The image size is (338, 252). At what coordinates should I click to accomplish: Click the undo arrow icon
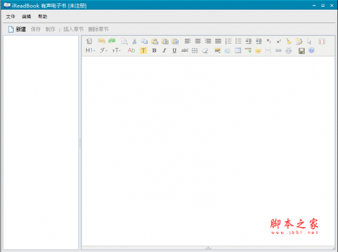101,41
